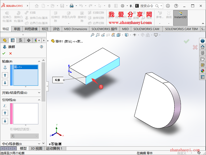Viewport: 206px width, 155px height.
Task: Expand the 中心线参数 section
Action: point(39,143)
